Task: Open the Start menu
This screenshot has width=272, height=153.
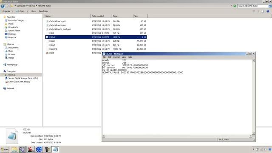Action: 5,149
